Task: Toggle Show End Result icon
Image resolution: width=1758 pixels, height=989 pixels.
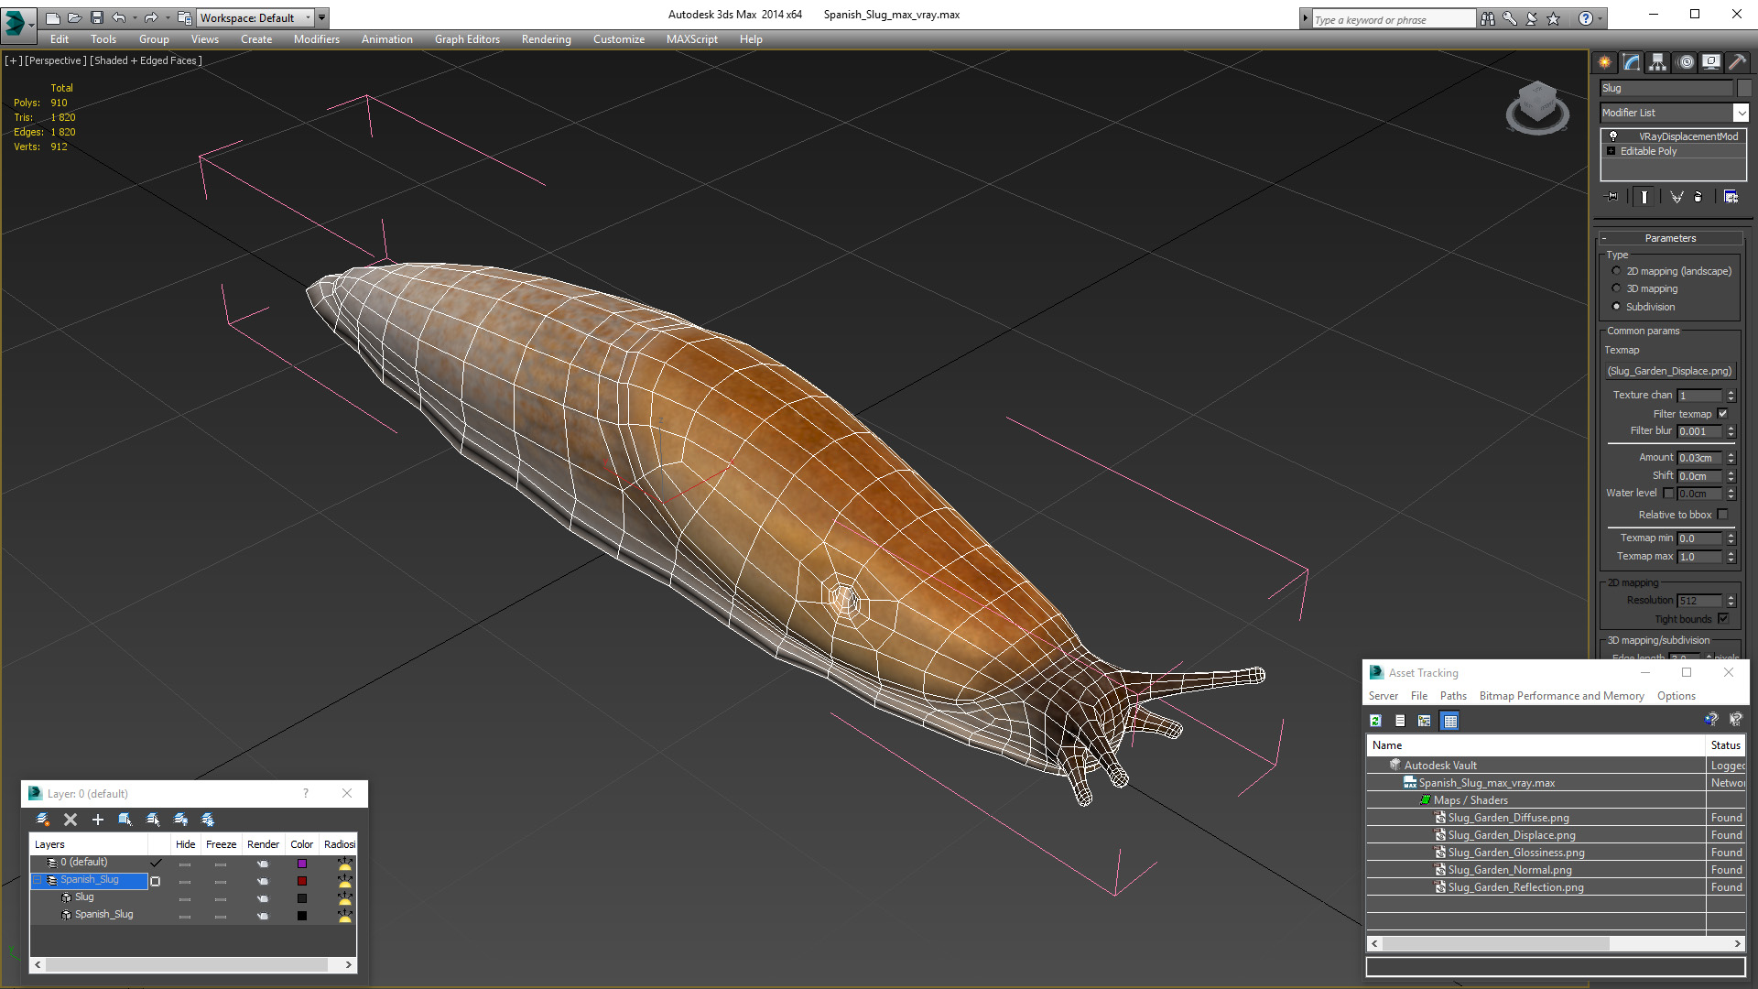Action: click(x=1644, y=196)
